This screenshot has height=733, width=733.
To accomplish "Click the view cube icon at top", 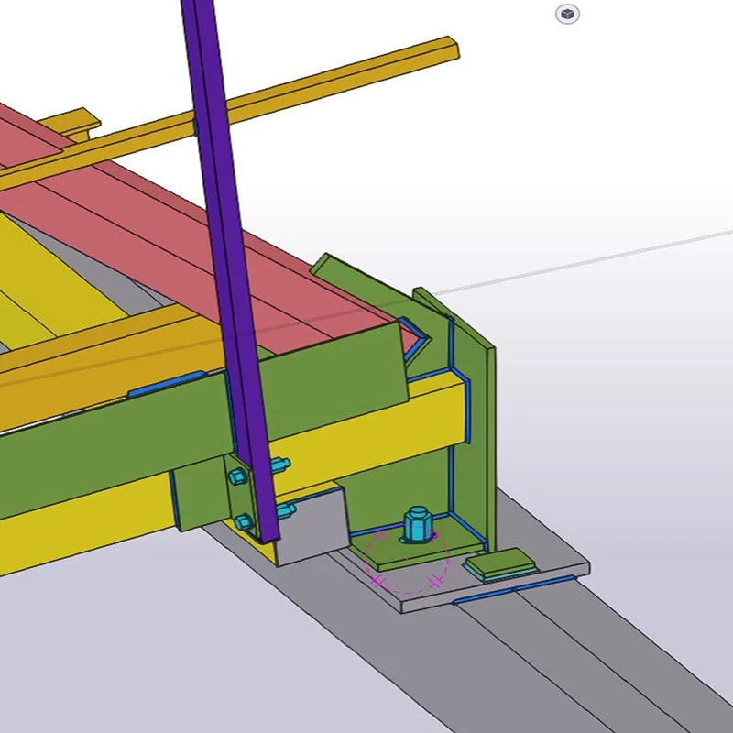I will coord(568,14).
